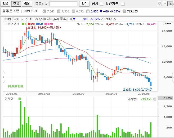Click the pink 120-day moving average swatch
Screen dimensions: 174x138
point(46,24)
